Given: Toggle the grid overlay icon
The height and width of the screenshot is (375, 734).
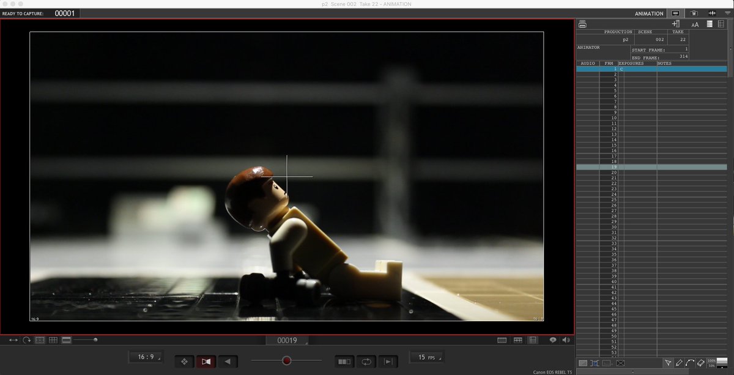Looking at the screenshot, I should (53, 340).
